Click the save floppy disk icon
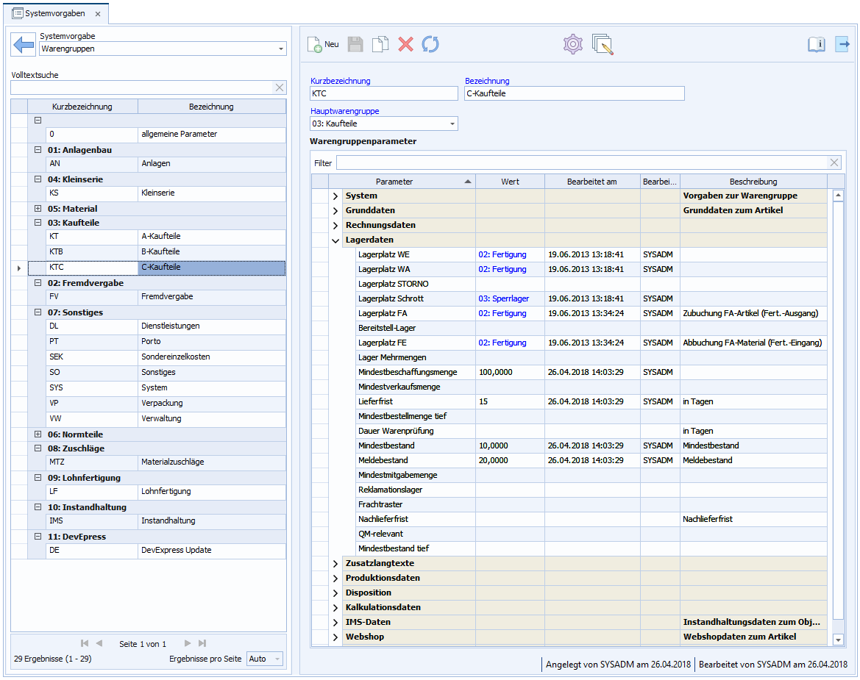Image resolution: width=860 pixels, height=680 pixels. 355,45
